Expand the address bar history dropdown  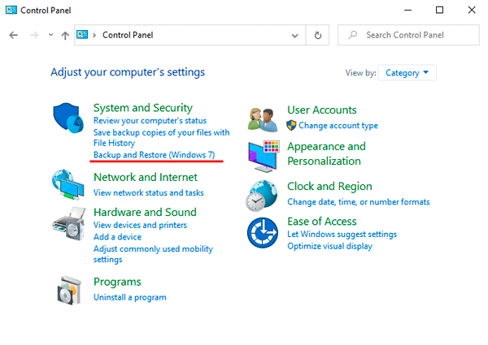coord(294,36)
